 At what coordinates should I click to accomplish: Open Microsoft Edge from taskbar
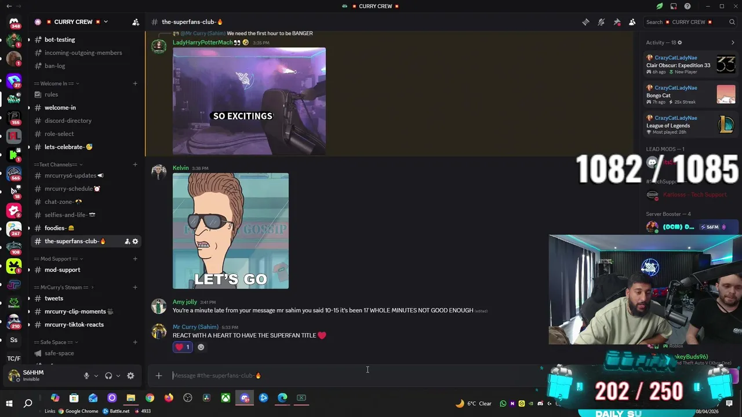tap(282, 398)
